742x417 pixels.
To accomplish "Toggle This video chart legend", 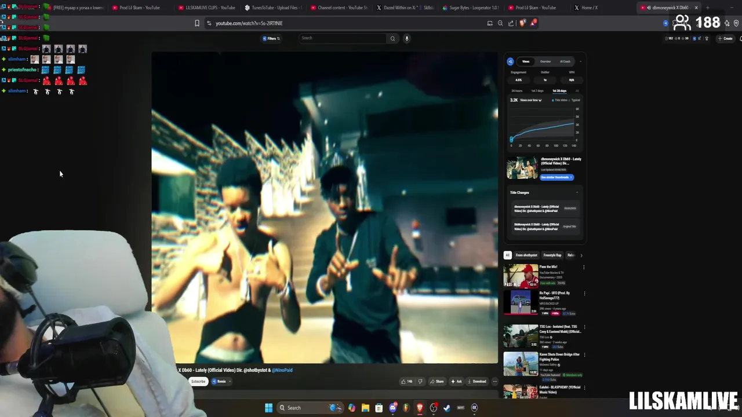I will pyautogui.click(x=560, y=100).
